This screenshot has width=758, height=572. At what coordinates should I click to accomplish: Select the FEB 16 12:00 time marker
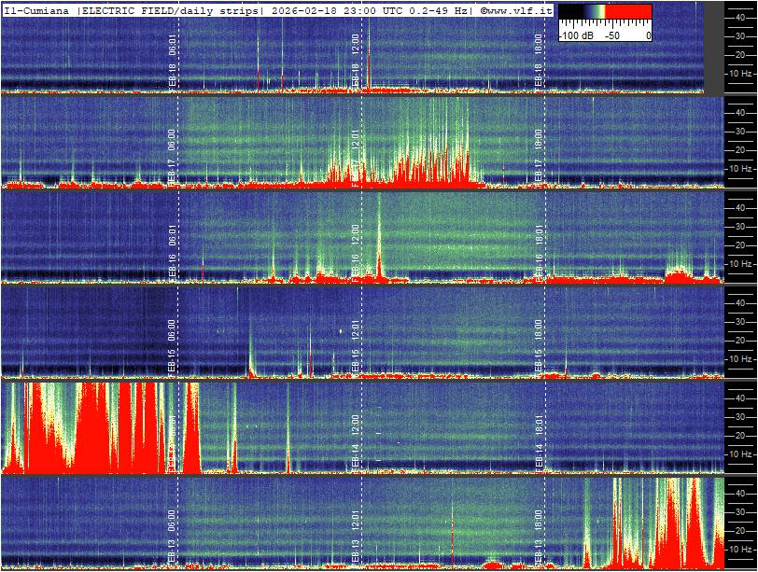(355, 249)
